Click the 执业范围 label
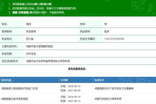The height and width of the screenshot is (104, 156). pos(7,54)
